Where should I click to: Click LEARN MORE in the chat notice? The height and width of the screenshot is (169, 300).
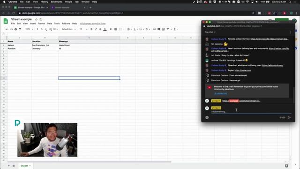pos(220,93)
